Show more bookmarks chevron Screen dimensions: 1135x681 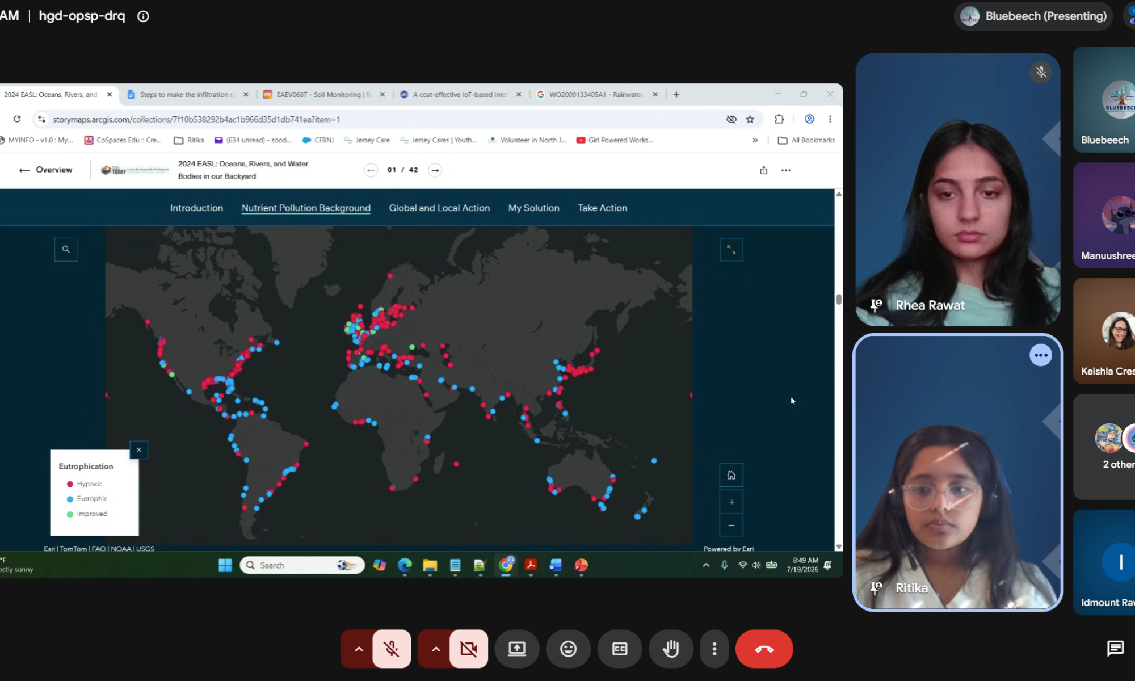tap(755, 140)
